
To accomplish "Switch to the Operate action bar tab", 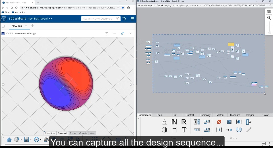I will click(83, 133).
